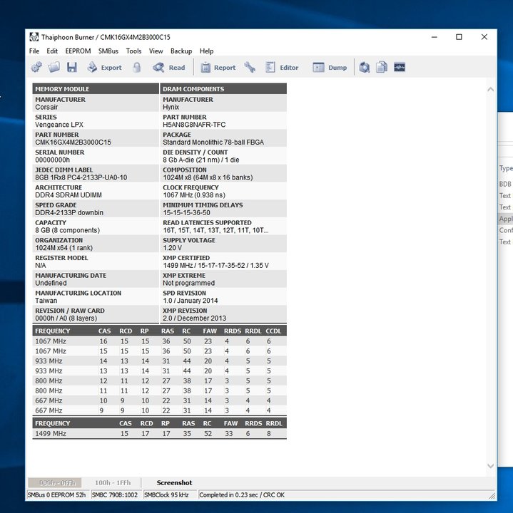Click the gears settings toolbar icon
513x513 pixels.
click(x=36, y=68)
